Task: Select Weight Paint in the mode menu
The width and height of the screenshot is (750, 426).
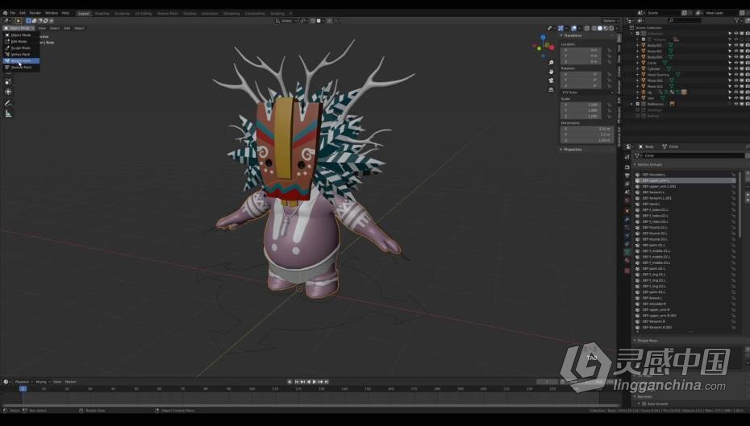Action: tap(21, 60)
